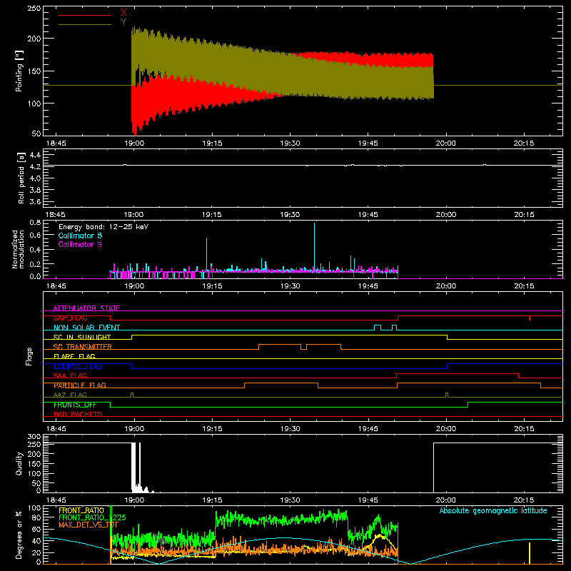
Task: Click the SC_TRANSMITTER flag label
Action: click(x=83, y=346)
